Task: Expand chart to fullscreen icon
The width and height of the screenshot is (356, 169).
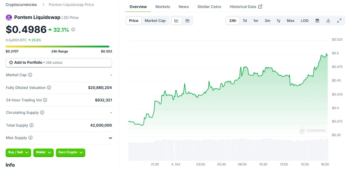Action: (339, 21)
